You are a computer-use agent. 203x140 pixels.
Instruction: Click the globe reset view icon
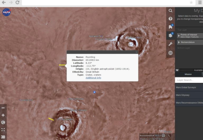pos(3,122)
